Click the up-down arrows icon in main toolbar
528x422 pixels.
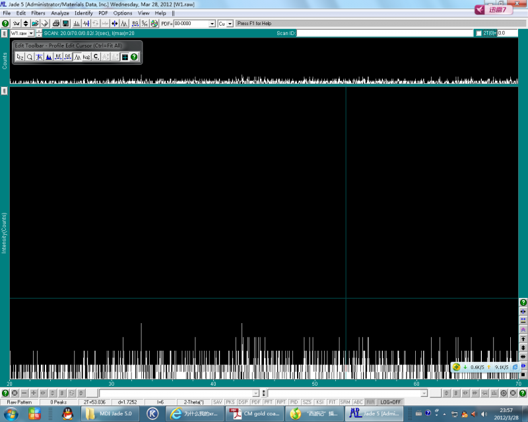26,24
